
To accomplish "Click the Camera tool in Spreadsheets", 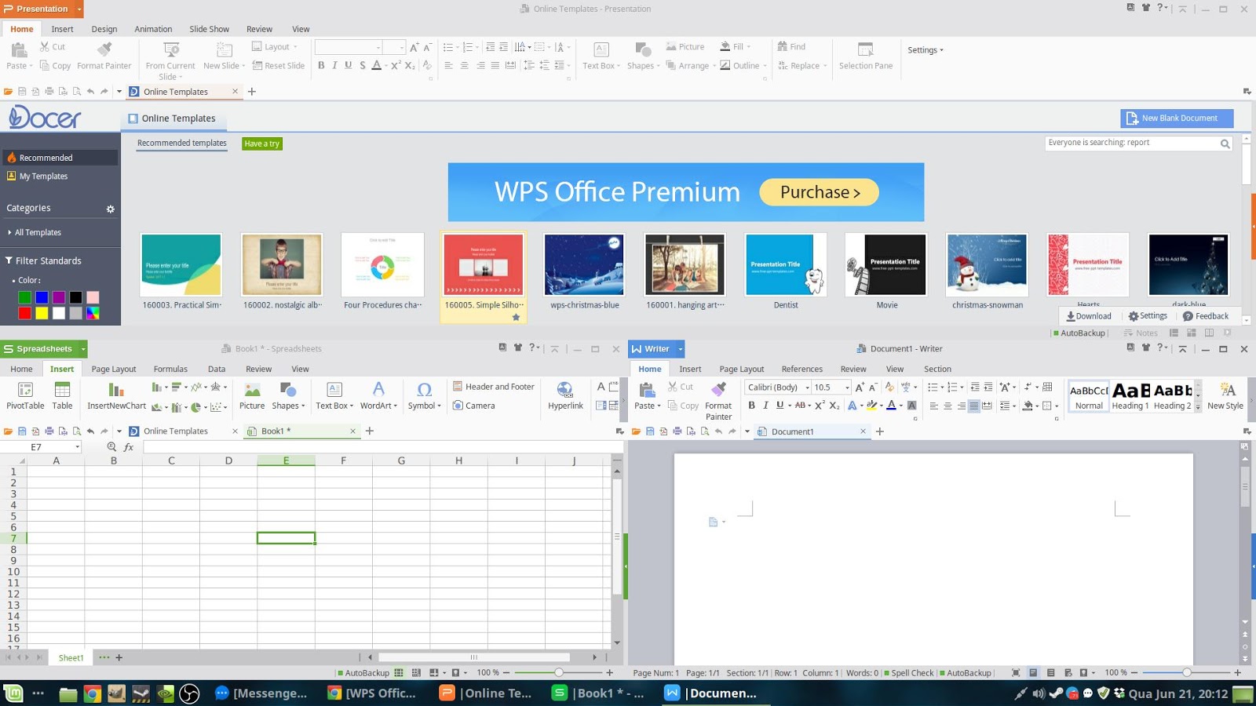I will click(473, 406).
